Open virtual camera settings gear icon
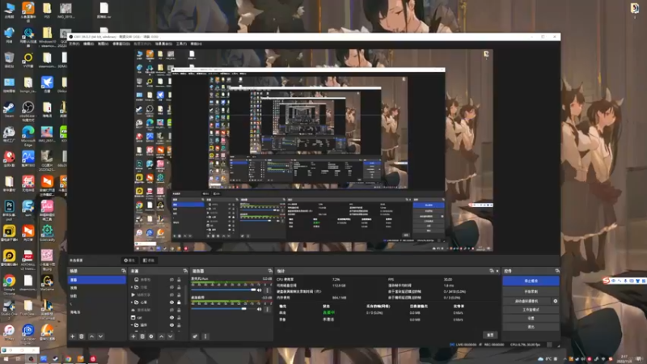 (556, 301)
